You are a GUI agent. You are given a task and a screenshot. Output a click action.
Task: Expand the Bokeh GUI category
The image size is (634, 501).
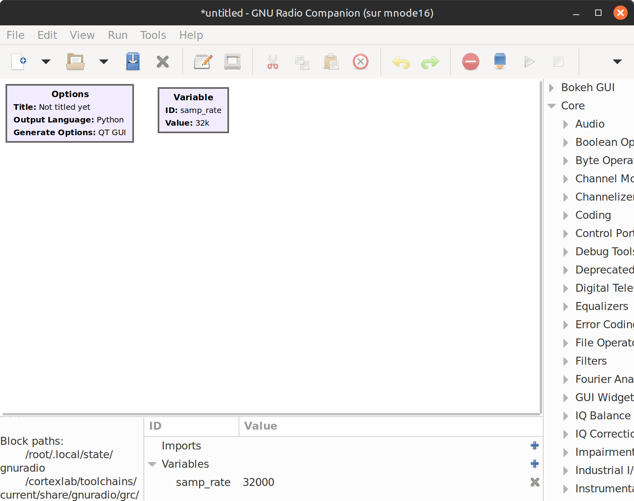click(552, 88)
